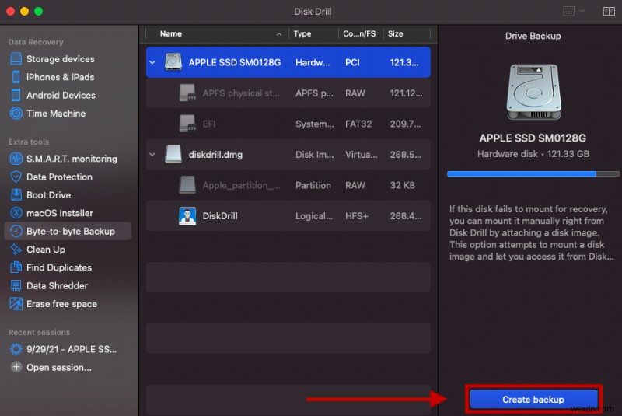Open Time Machine section
This screenshot has height=416, width=622.
[56, 114]
